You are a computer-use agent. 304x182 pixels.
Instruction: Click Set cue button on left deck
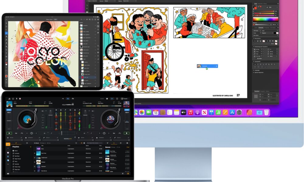pyautogui.click(x=16, y=133)
